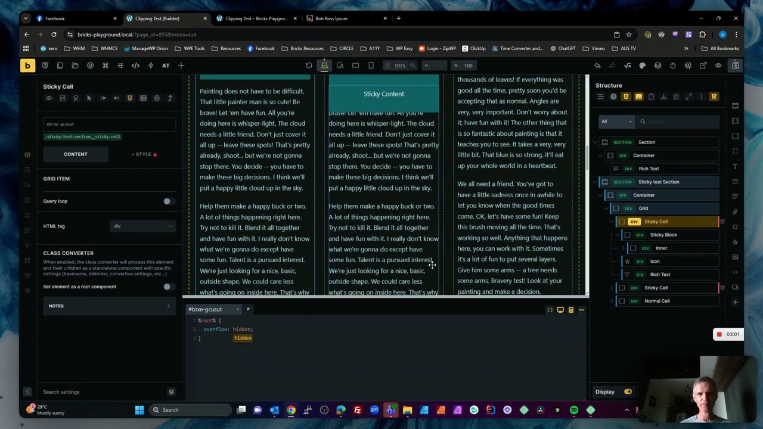Open the Bricks Resources bookmark folder
Image resolution: width=763 pixels, height=429 pixels.
[302, 48]
